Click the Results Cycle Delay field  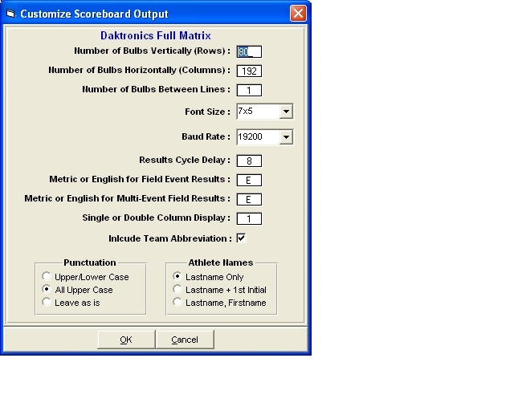tap(249, 161)
